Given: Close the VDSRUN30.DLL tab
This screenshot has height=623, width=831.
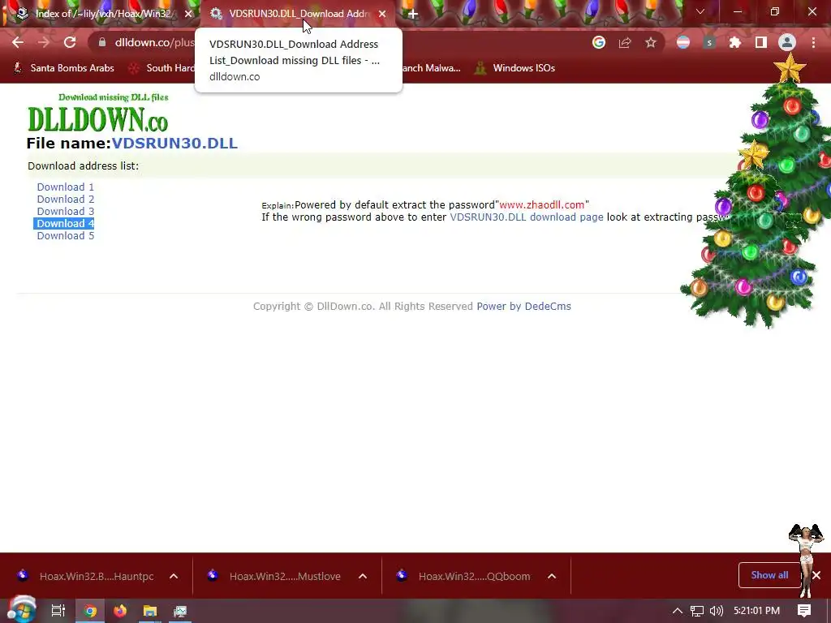Looking at the screenshot, I should pyautogui.click(x=382, y=14).
